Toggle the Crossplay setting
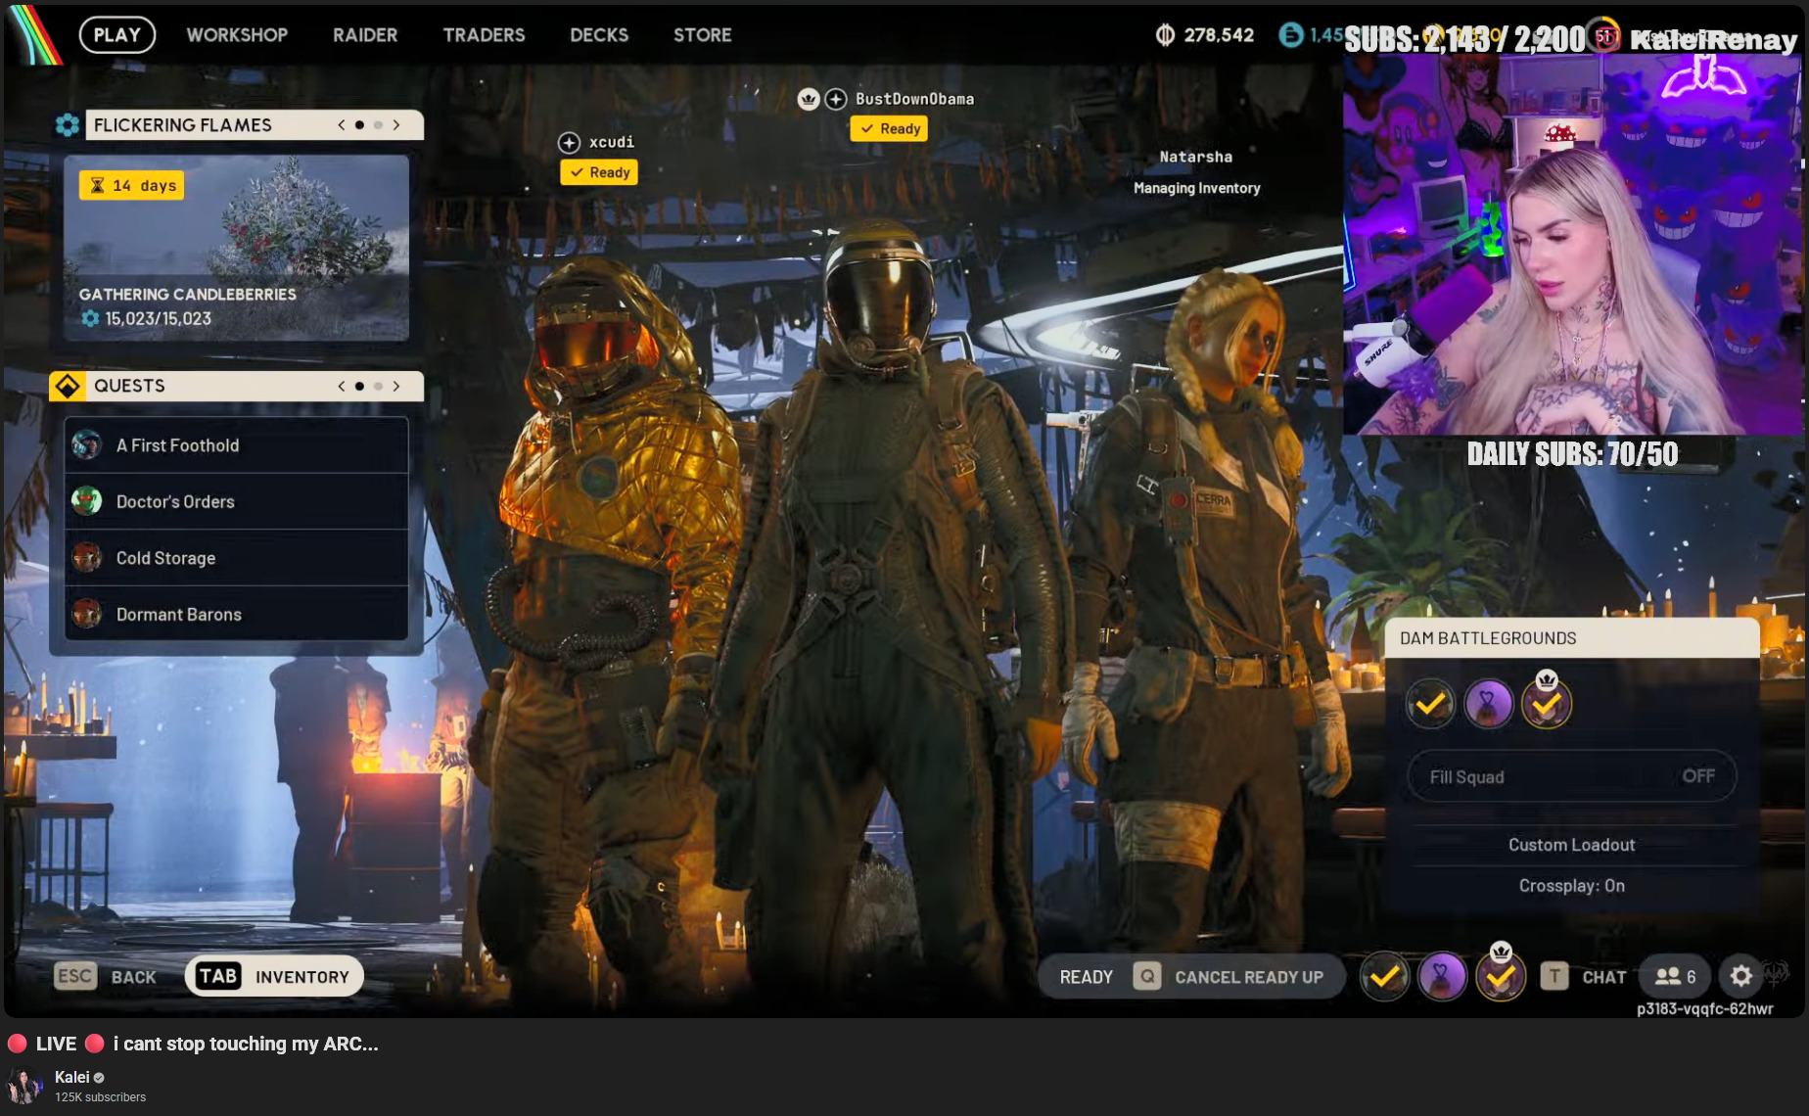 [1572, 886]
